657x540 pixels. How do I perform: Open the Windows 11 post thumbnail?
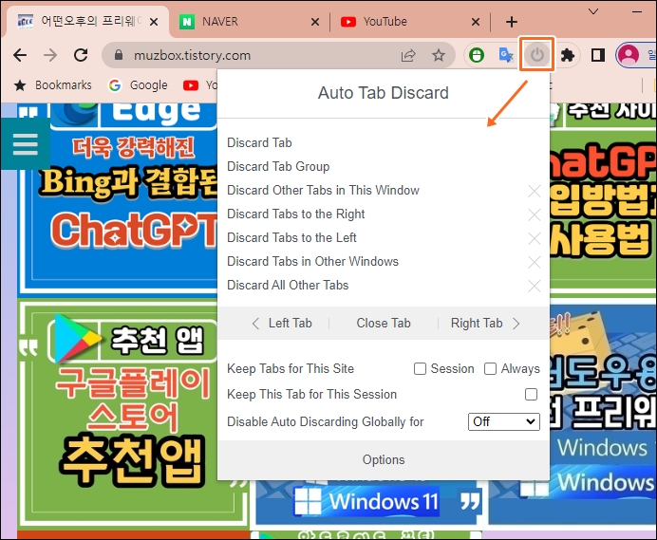(x=366, y=502)
